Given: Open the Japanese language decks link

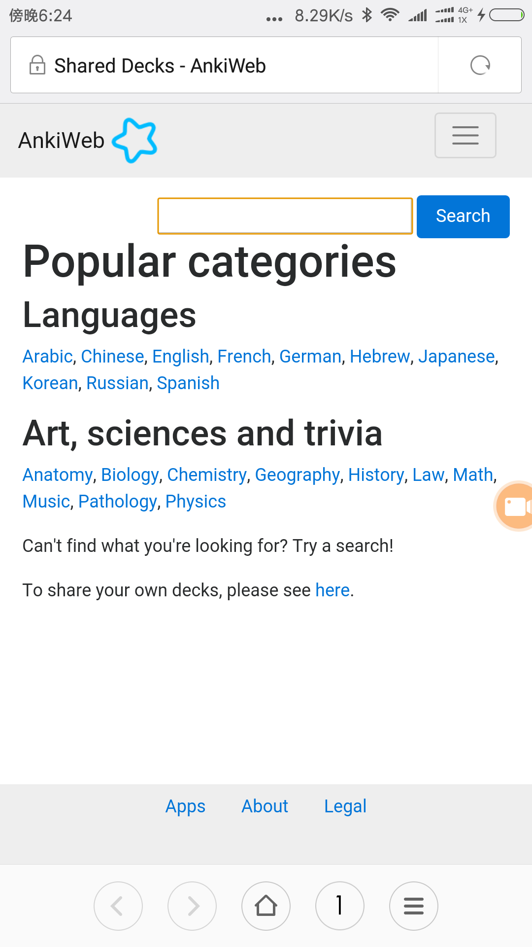Looking at the screenshot, I should (x=456, y=356).
